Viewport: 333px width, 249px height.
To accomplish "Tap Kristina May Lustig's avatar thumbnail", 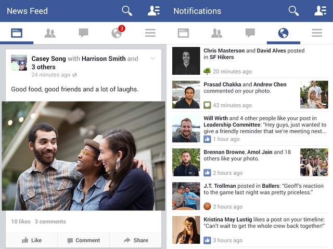I will coord(186,230).
